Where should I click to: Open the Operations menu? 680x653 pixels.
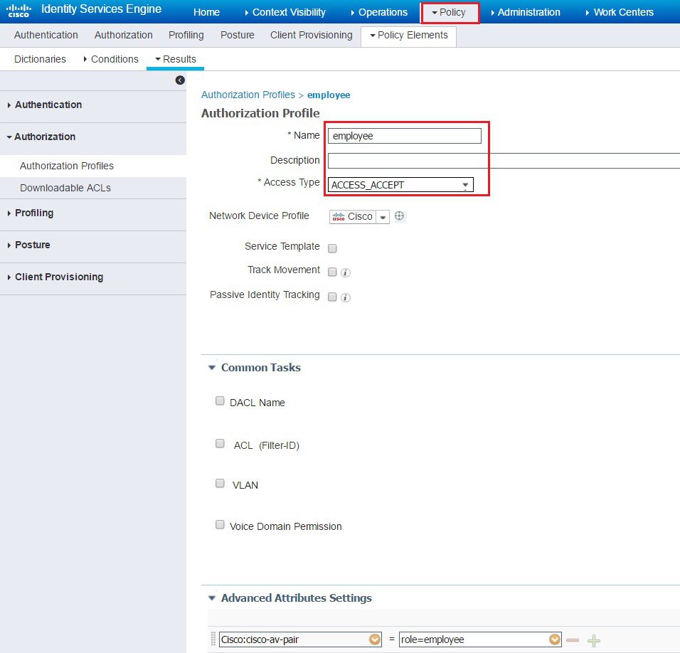(379, 12)
